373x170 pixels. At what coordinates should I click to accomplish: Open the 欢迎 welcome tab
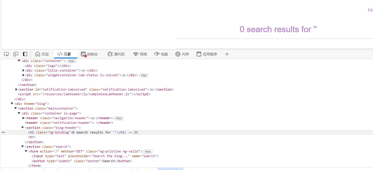tap(42, 54)
